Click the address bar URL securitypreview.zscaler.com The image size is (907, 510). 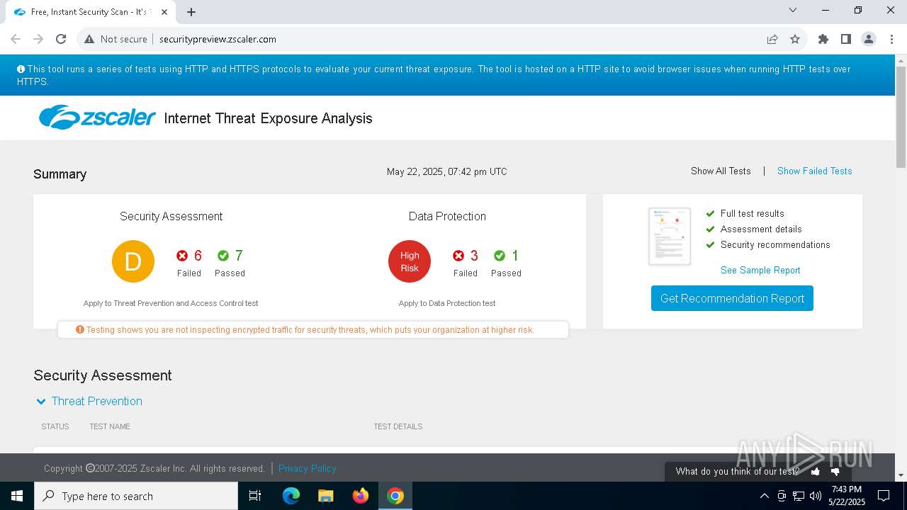point(218,39)
